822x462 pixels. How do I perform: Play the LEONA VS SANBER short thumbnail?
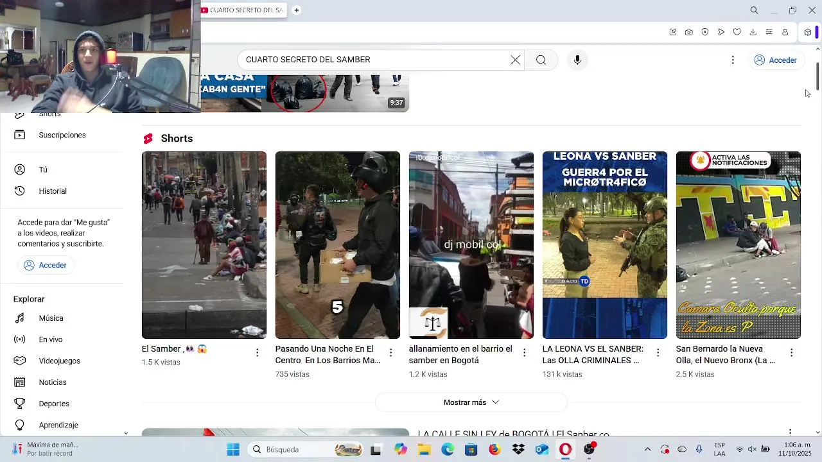point(605,245)
